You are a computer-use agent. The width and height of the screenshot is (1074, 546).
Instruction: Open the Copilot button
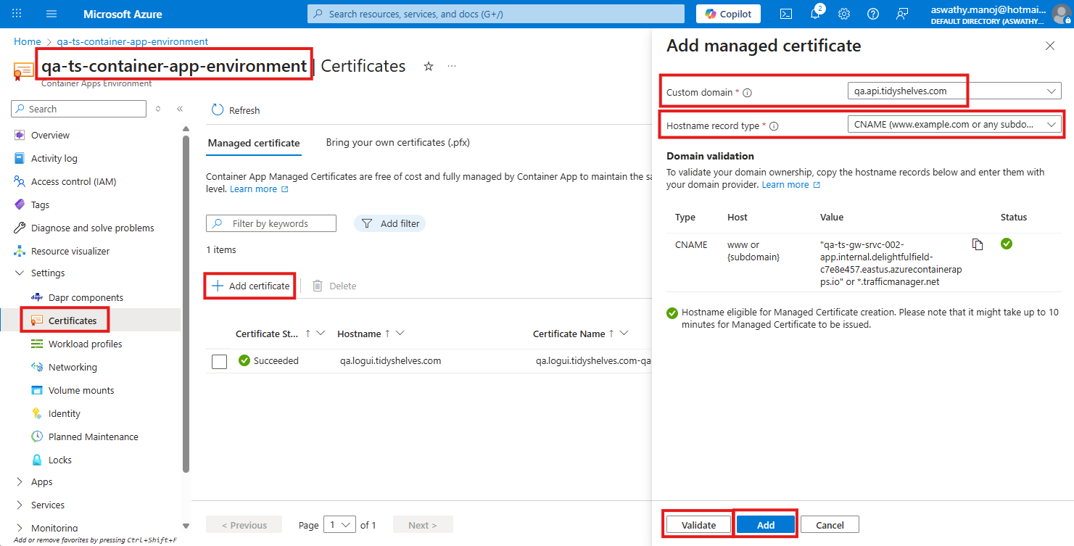(729, 14)
